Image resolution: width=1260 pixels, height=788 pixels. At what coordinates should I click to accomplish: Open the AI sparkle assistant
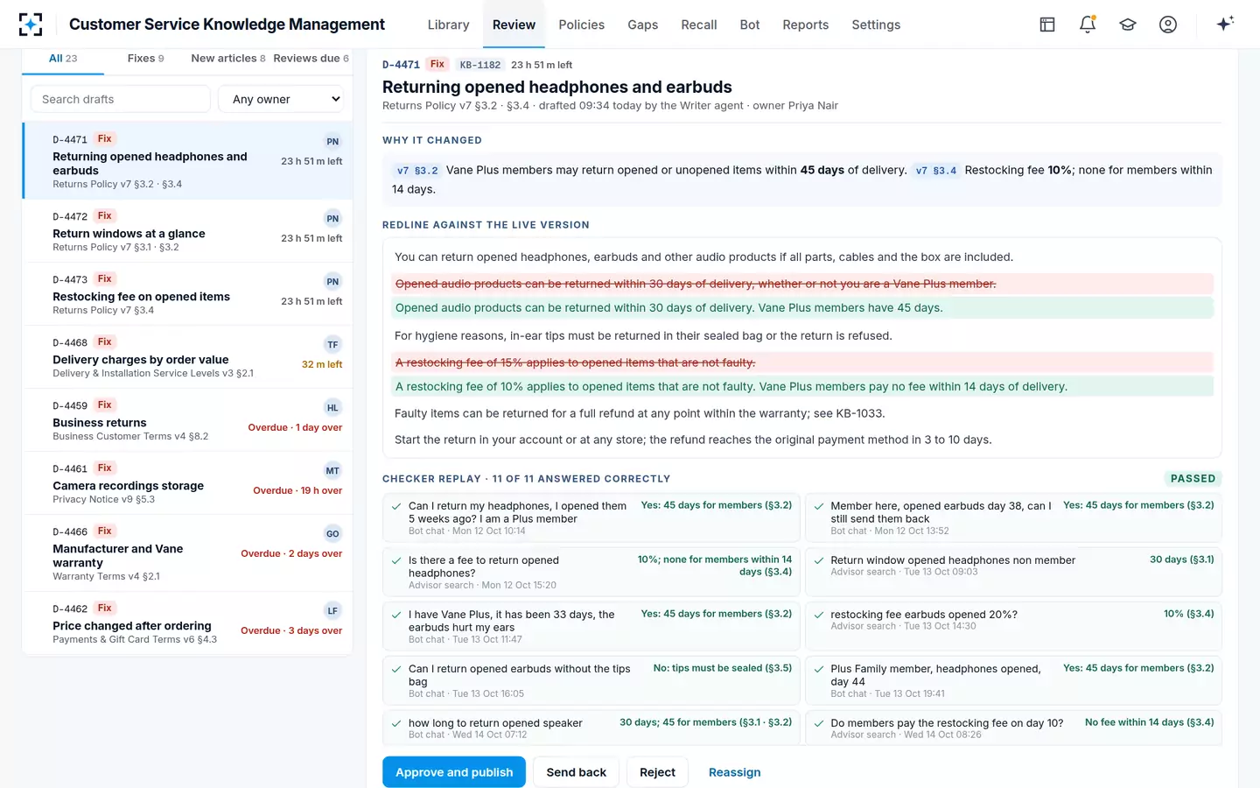(1225, 24)
